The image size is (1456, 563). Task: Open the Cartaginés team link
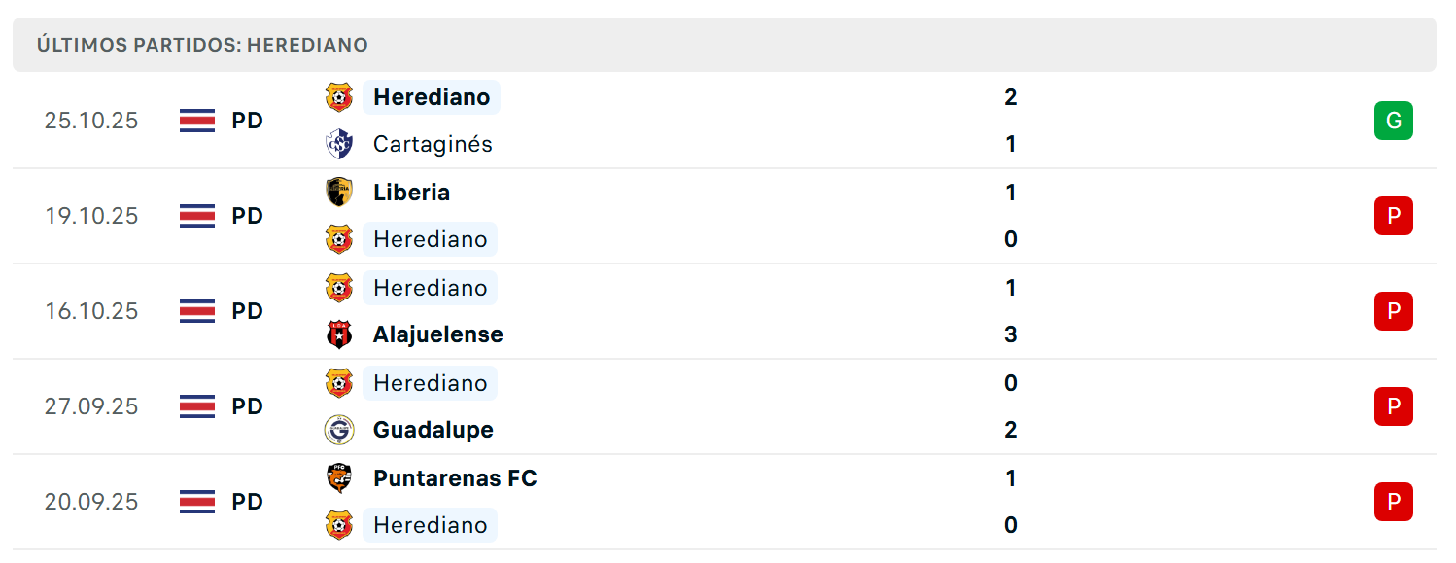[433, 144]
